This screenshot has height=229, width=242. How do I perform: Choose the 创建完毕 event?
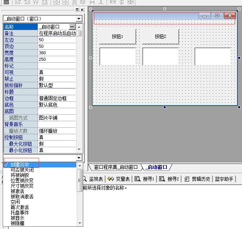[x=40, y=164]
